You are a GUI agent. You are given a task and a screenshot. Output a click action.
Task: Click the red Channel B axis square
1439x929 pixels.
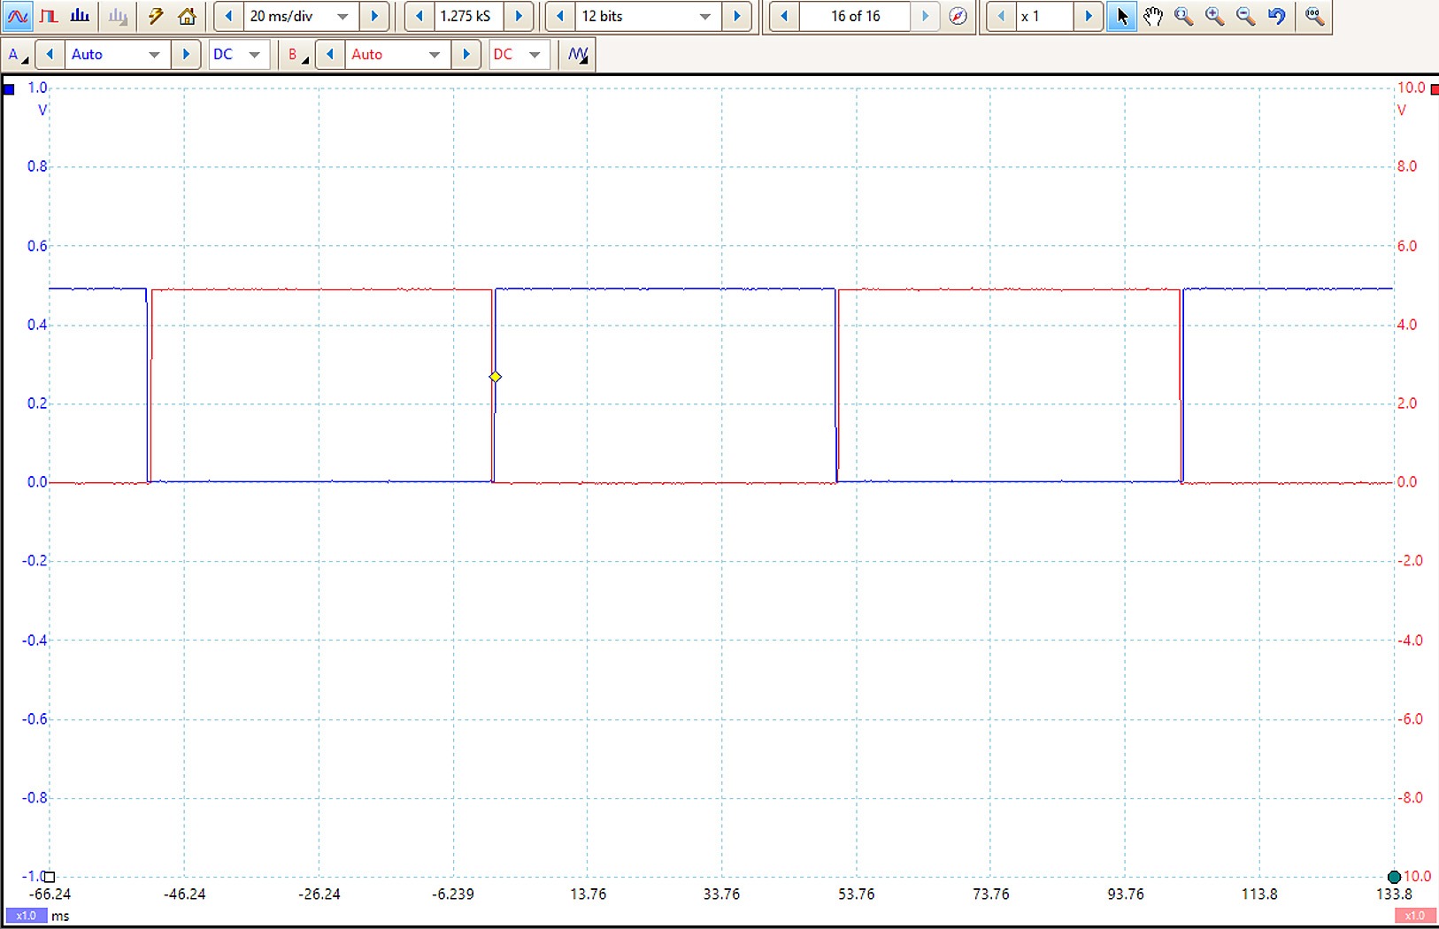1434,89
